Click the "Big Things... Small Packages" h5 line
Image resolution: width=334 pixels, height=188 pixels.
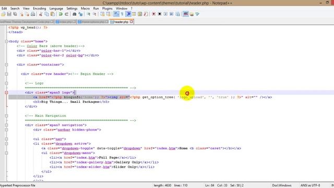pyautogui.click(x=71, y=102)
